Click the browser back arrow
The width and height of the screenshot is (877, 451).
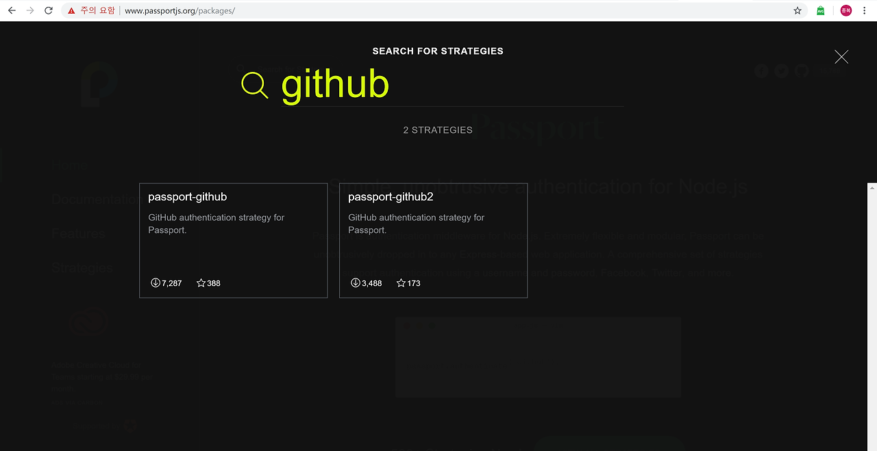(x=12, y=10)
